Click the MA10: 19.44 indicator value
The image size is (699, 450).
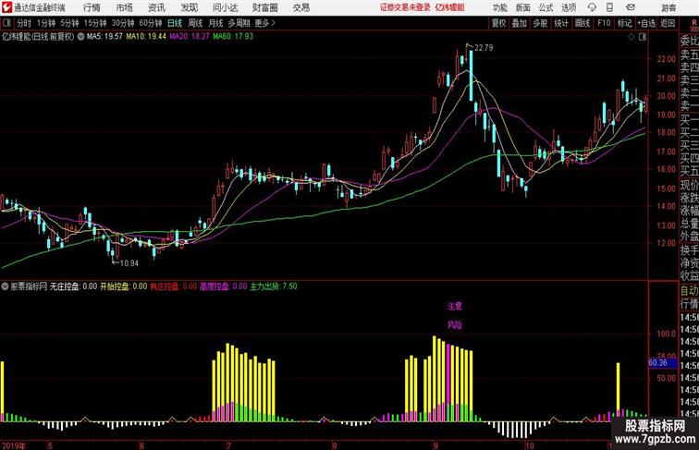pyautogui.click(x=146, y=37)
